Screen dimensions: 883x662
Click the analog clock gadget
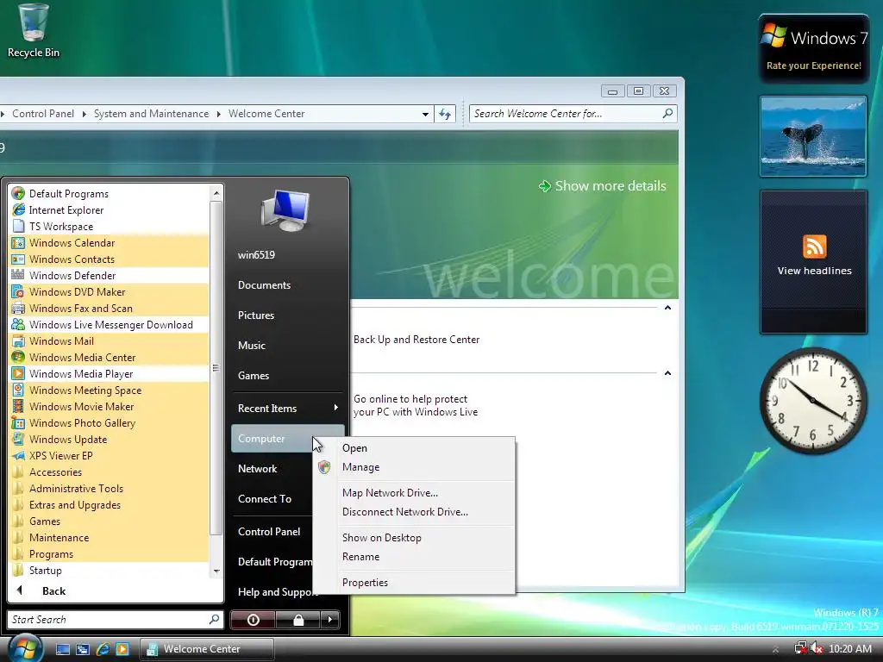pyautogui.click(x=812, y=401)
